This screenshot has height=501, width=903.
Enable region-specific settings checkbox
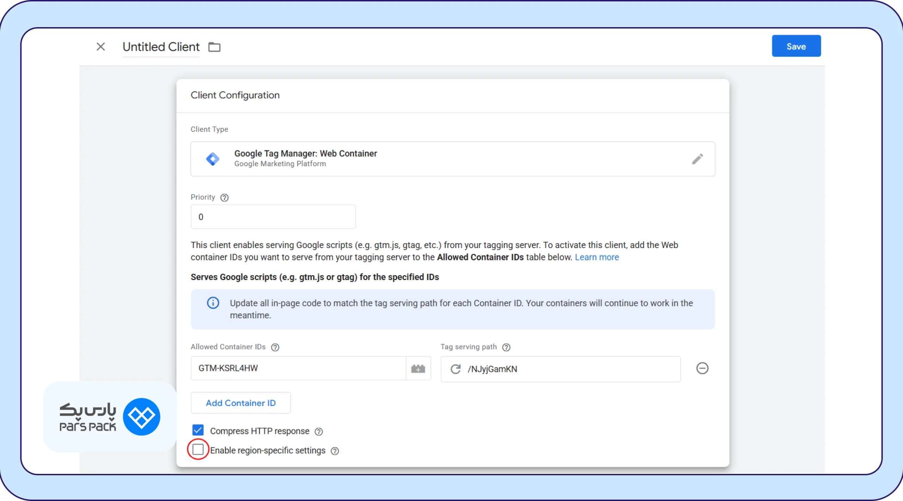coord(198,449)
